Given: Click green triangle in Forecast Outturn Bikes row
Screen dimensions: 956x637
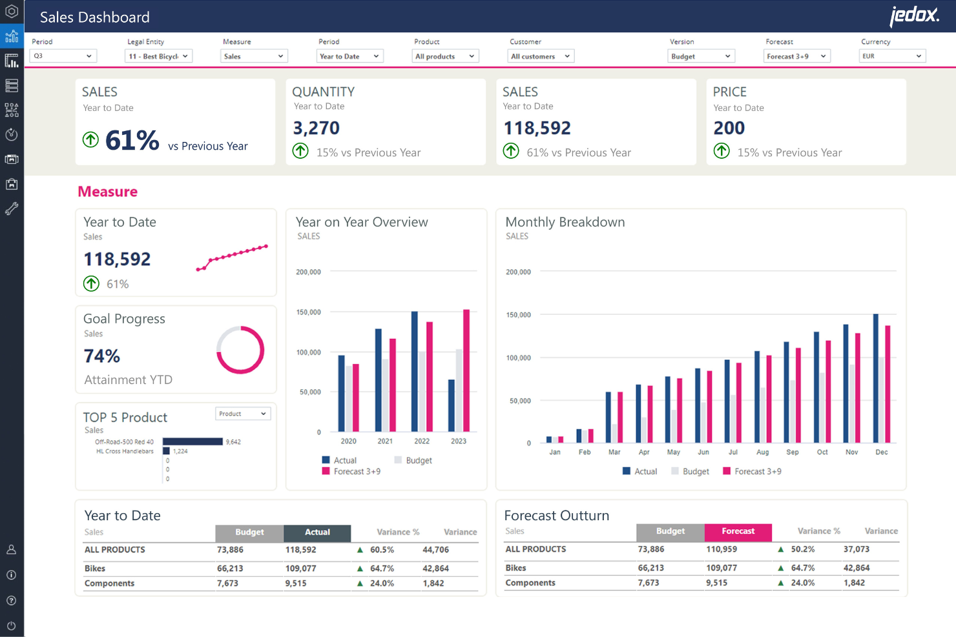Looking at the screenshot, I should [781, 568].
